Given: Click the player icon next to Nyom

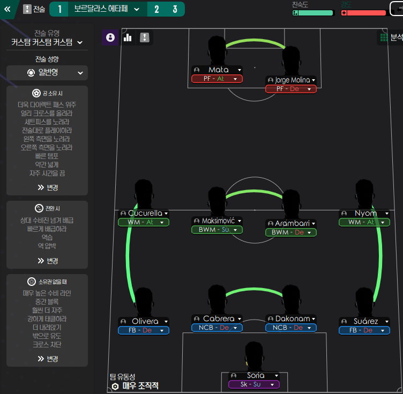Looking at the screenshot, I should click(x=344, y=213).
